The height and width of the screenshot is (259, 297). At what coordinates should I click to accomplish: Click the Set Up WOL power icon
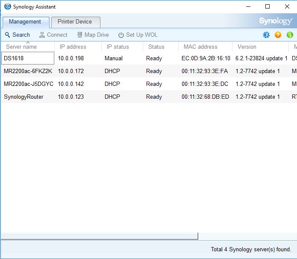click(121, 35)
